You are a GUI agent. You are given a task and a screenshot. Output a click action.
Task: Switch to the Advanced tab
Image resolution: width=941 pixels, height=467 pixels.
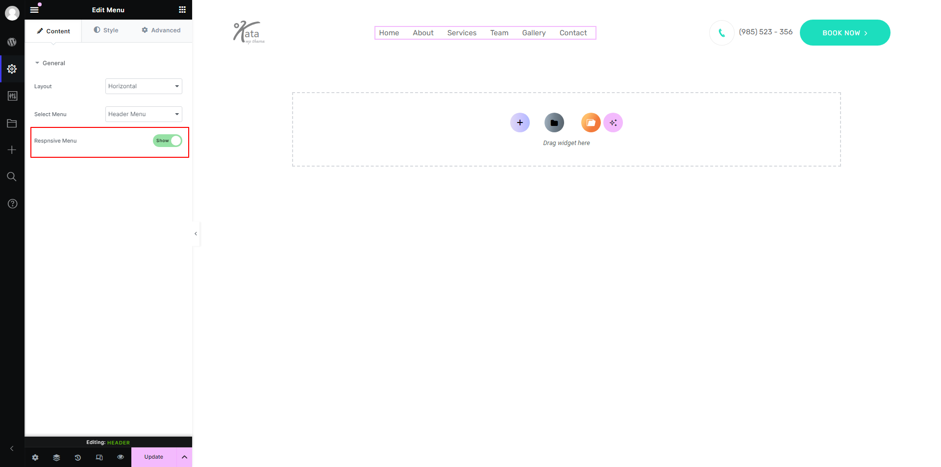click(x=161, y=30)
